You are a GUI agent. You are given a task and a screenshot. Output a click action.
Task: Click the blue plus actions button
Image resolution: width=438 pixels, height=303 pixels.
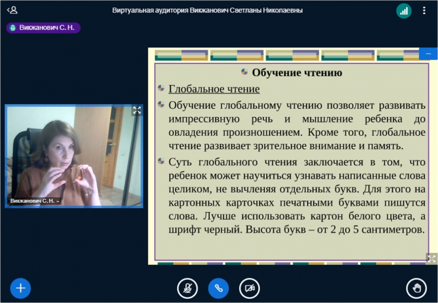click(20, 288)
